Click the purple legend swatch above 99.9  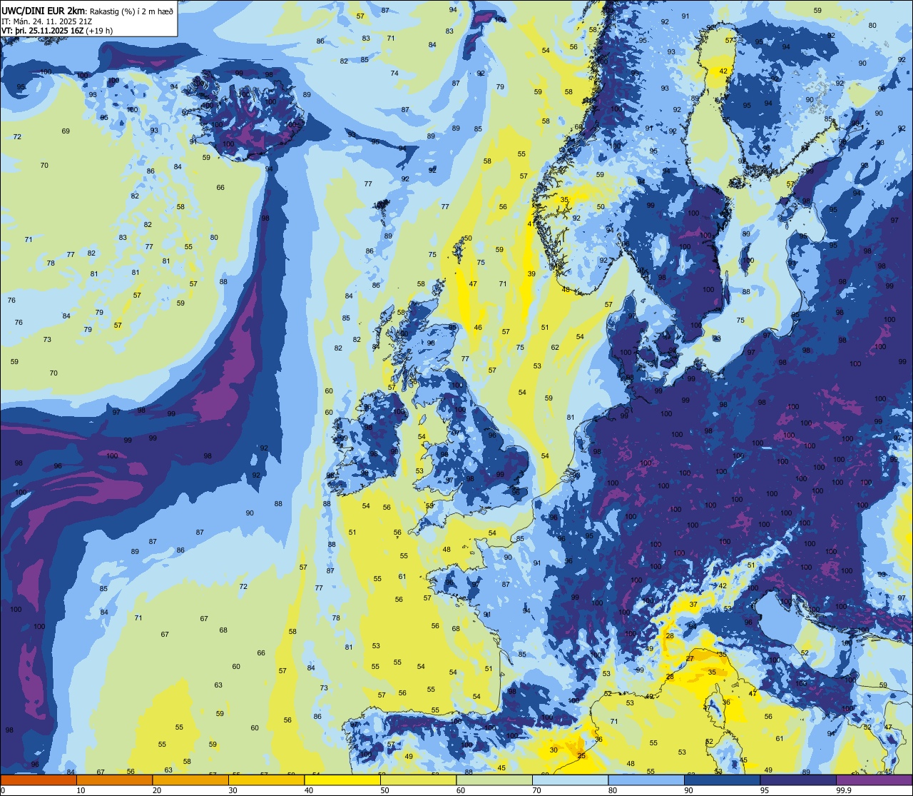tap(874, 780)
